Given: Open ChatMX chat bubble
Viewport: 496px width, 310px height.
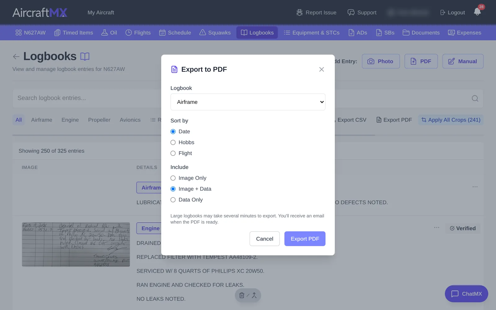Looking at the screenshot, I should click(467, 294).
